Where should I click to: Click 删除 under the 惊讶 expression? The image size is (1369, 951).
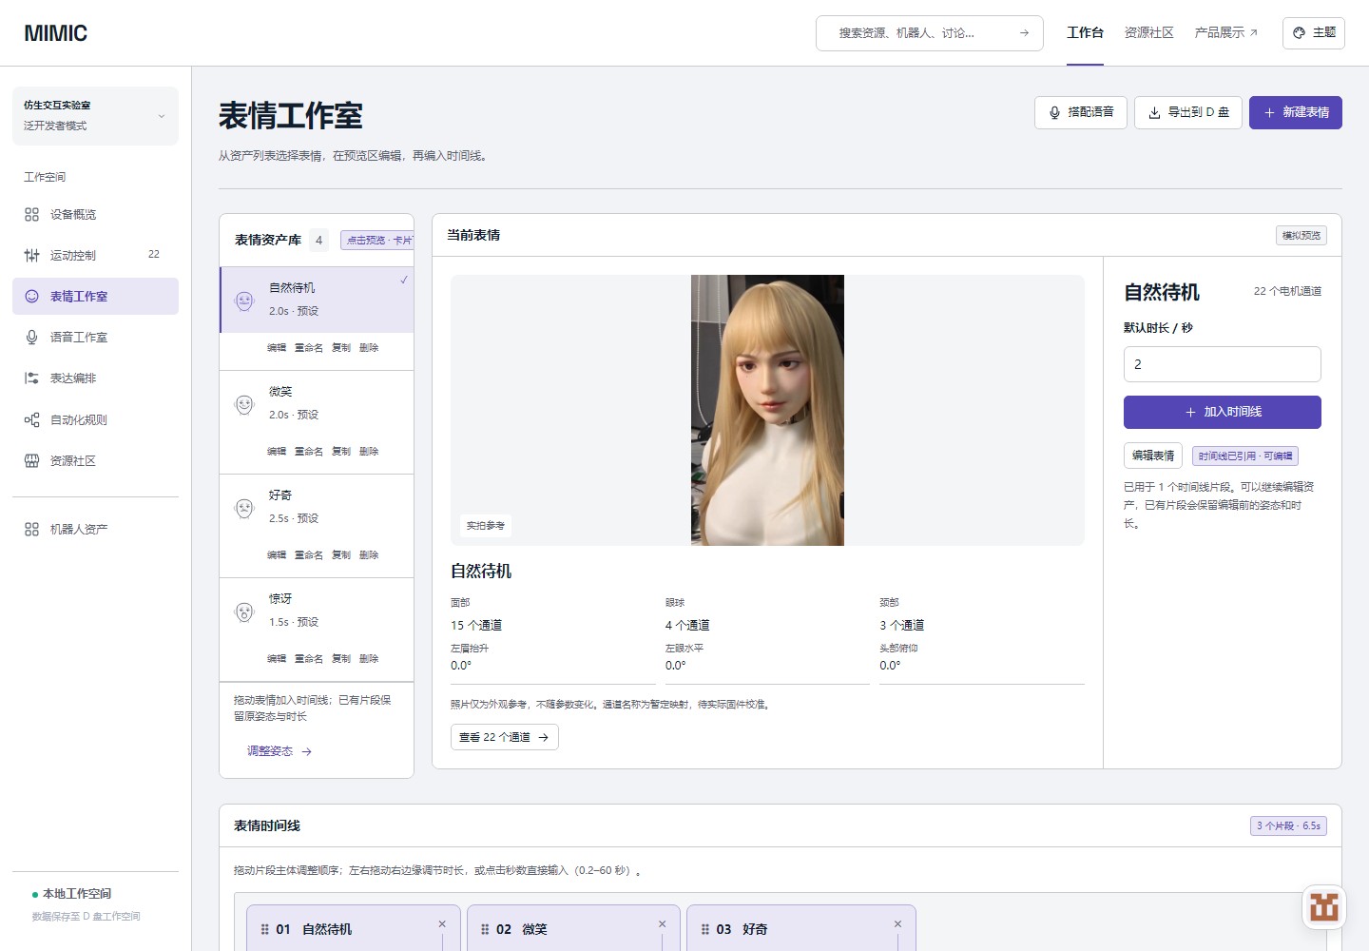click(369, 658)
